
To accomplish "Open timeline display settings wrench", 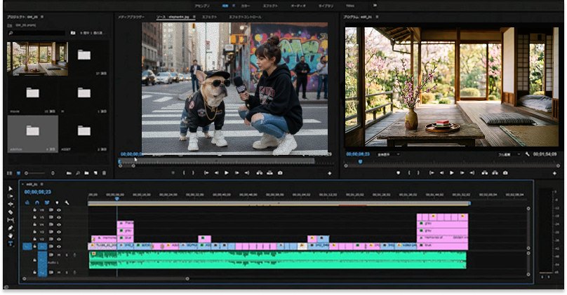I will 67,203.
